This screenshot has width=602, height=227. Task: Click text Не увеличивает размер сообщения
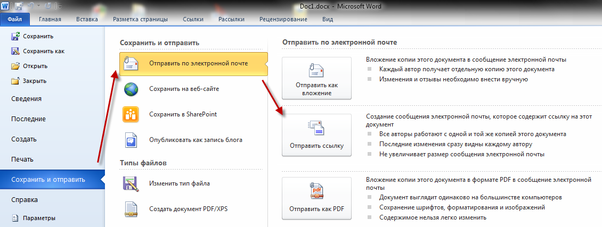coord(461,155)
